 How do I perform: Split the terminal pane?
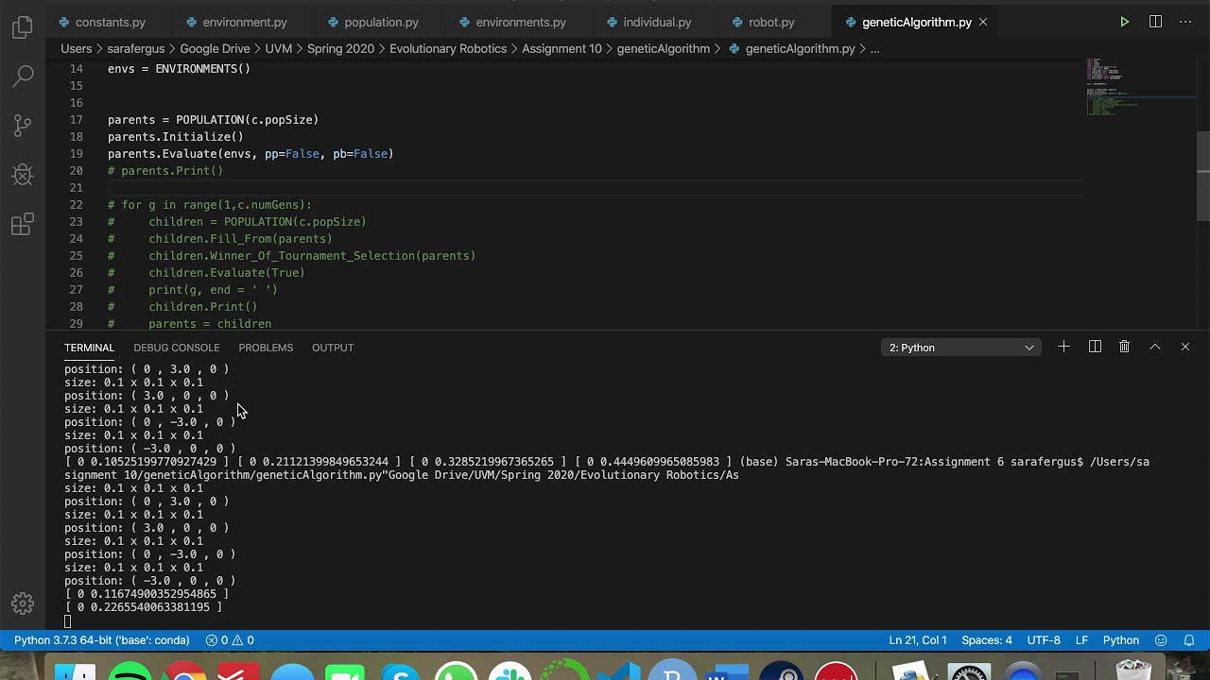click(x=1095, y=348)
